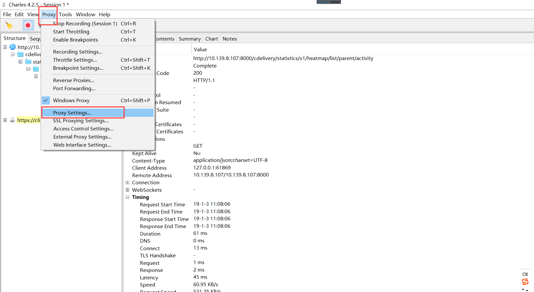The image size is (534, 292).
Task: Choose Stop Recording (Session 1)
Action: pos(98,23)
